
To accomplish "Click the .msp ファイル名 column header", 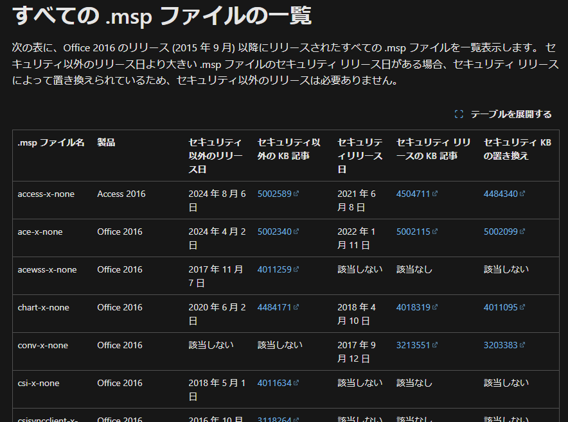I will point(51,142).
